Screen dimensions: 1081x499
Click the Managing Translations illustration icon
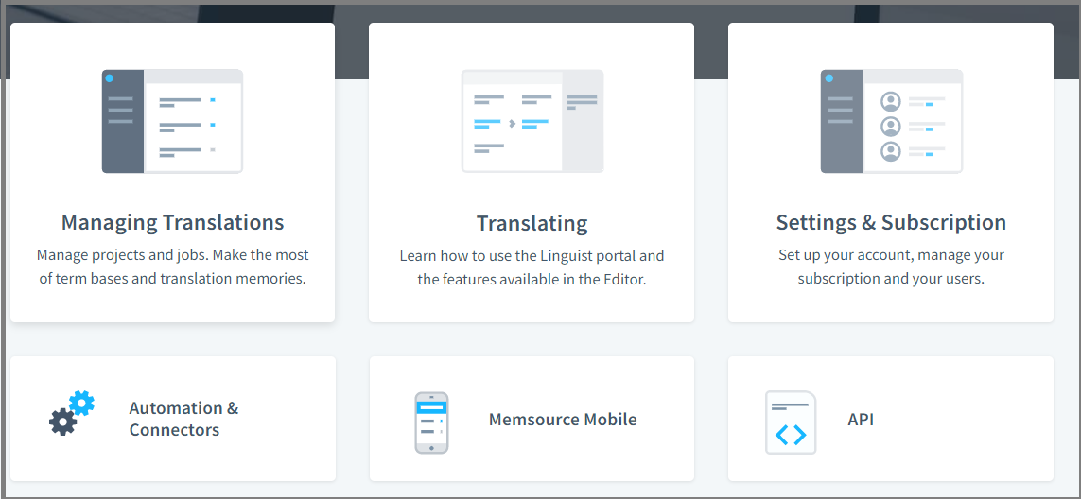[x=172, y=121]
